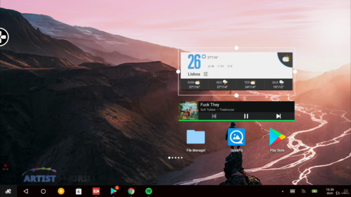351x197 pixels.
Task: Tap the Android back triangle button
Action: point(26,191)
